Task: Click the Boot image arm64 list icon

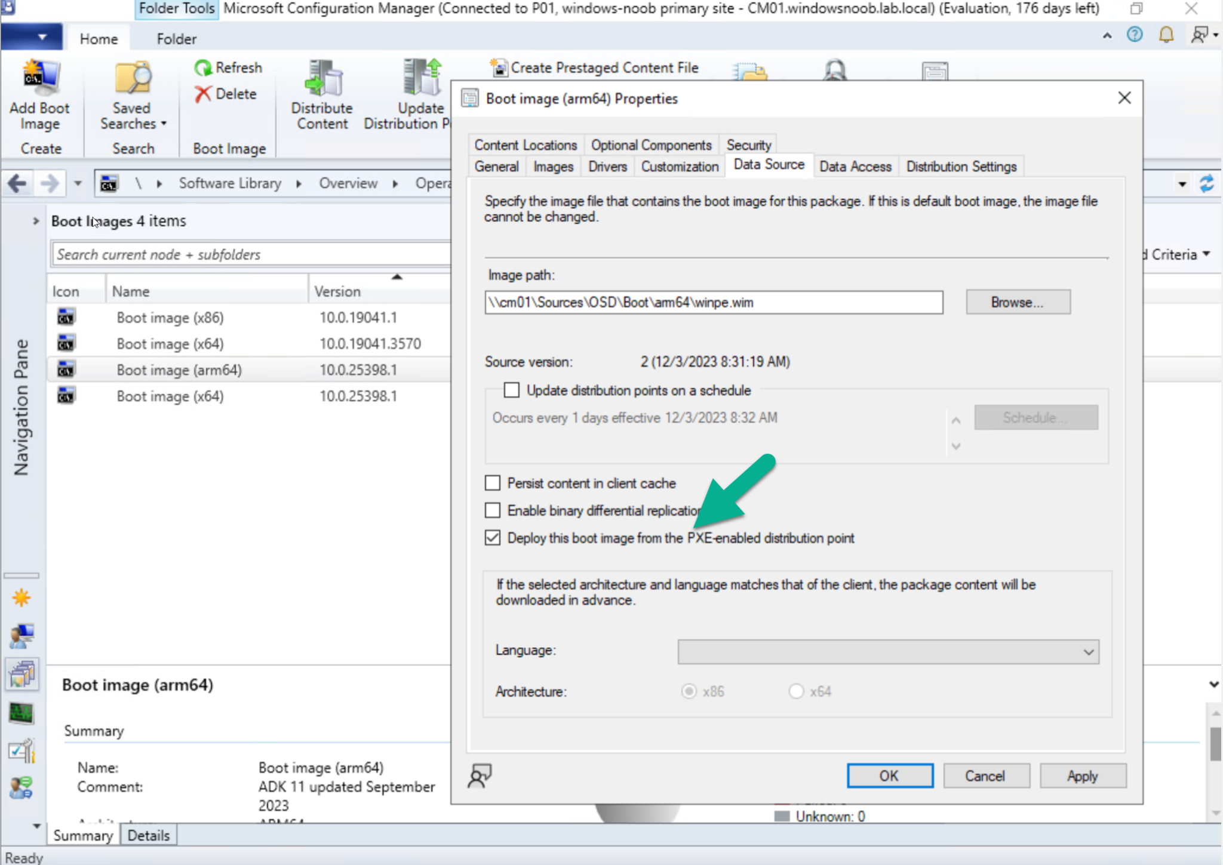Action: [x=64, y=370]
